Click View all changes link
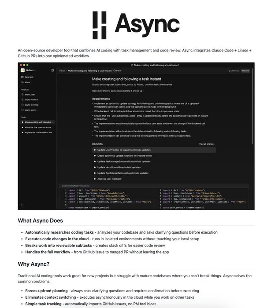The width and height of the screenshot is (271, 308). [207, 144]
